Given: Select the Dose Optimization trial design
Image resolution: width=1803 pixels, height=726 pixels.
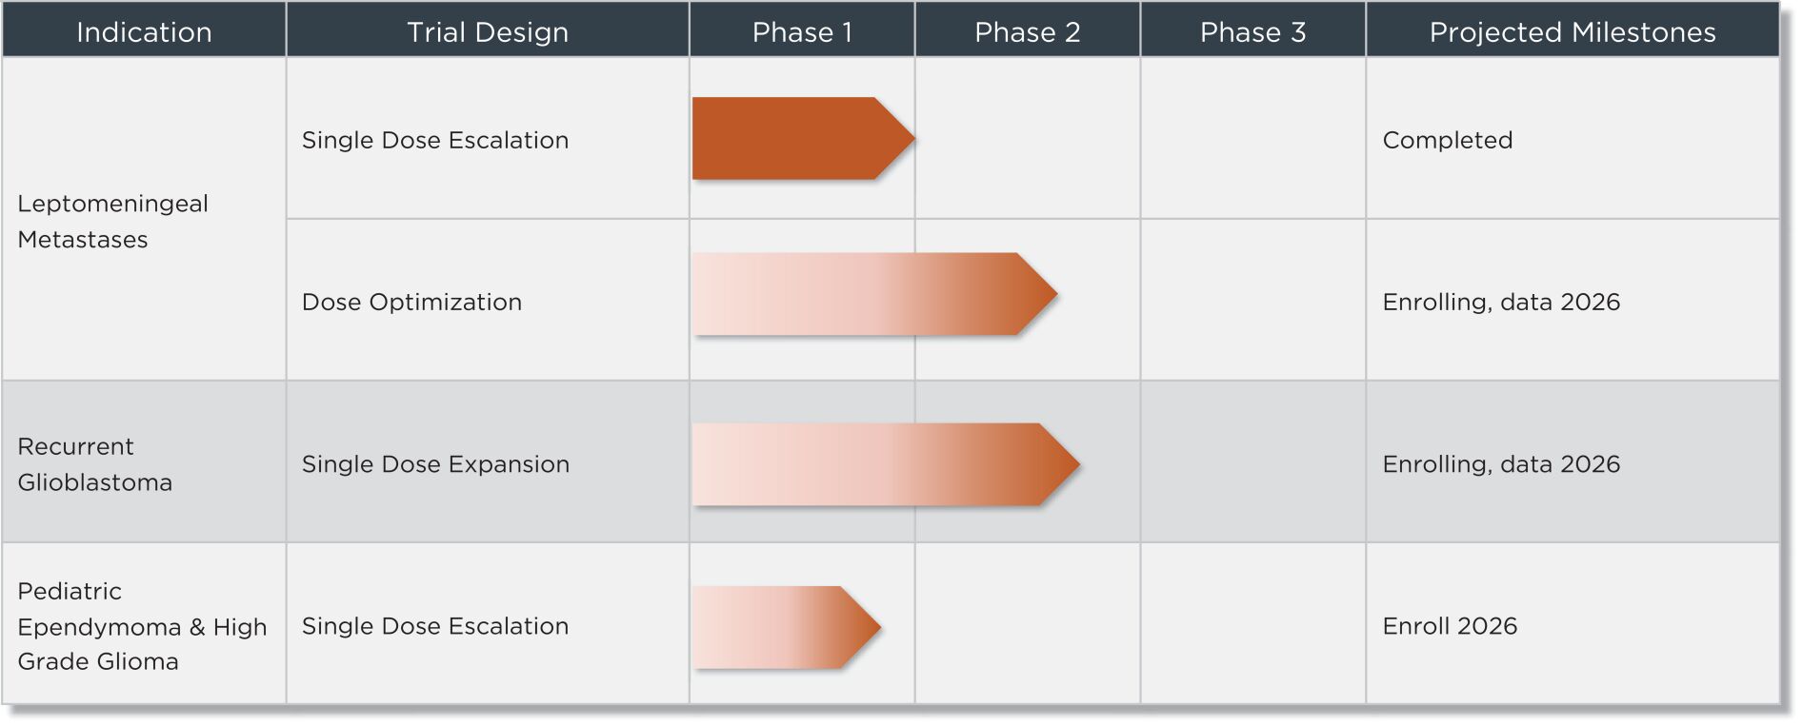Looking at the screenshot, I should pos(411,303).
